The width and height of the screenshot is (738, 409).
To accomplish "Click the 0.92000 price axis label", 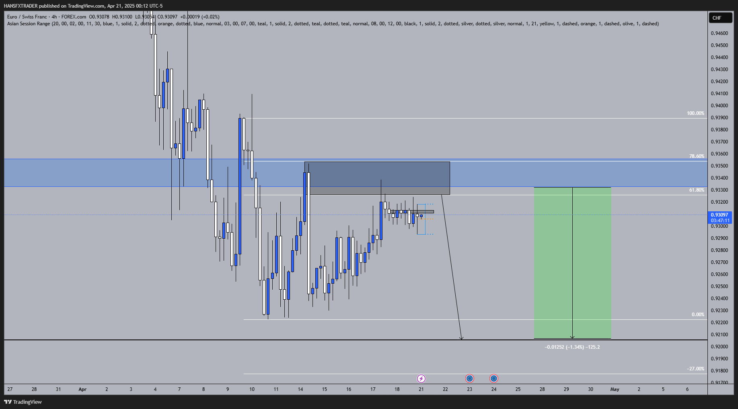I will tap(719, 347).
